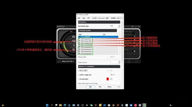Click the 确定 (OK) button
Viewport: 192px width, 107px height.
click(90, 87)
